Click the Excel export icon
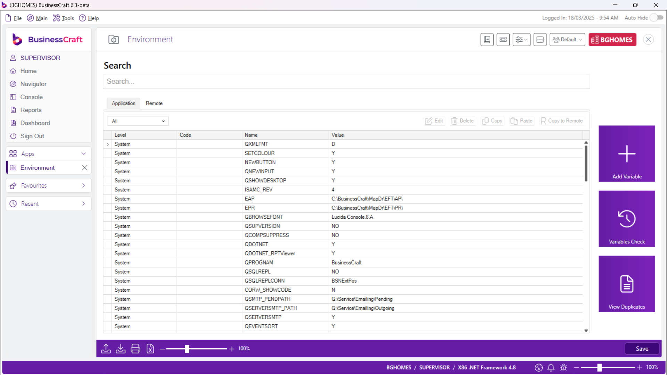 pos(150,348)
